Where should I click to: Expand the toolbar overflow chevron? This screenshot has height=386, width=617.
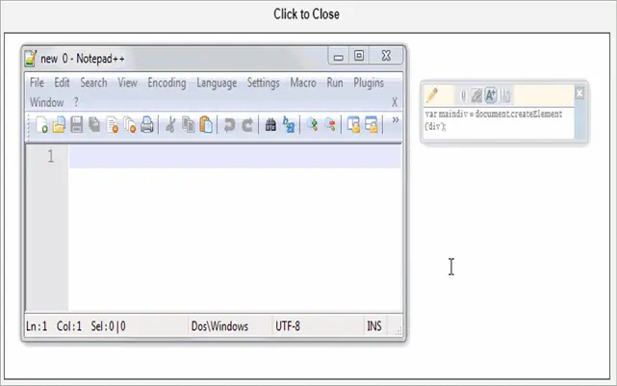[x=395, y=120]
